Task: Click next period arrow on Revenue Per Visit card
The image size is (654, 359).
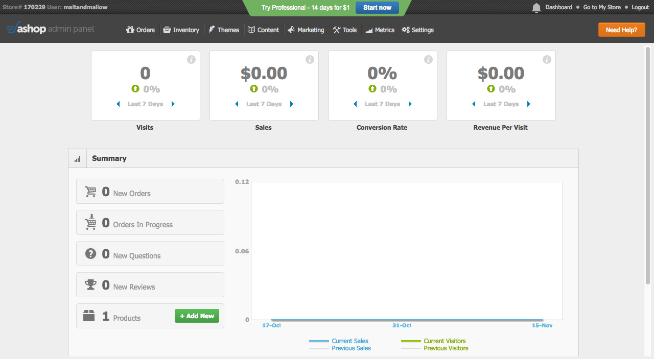Action: 528,104
